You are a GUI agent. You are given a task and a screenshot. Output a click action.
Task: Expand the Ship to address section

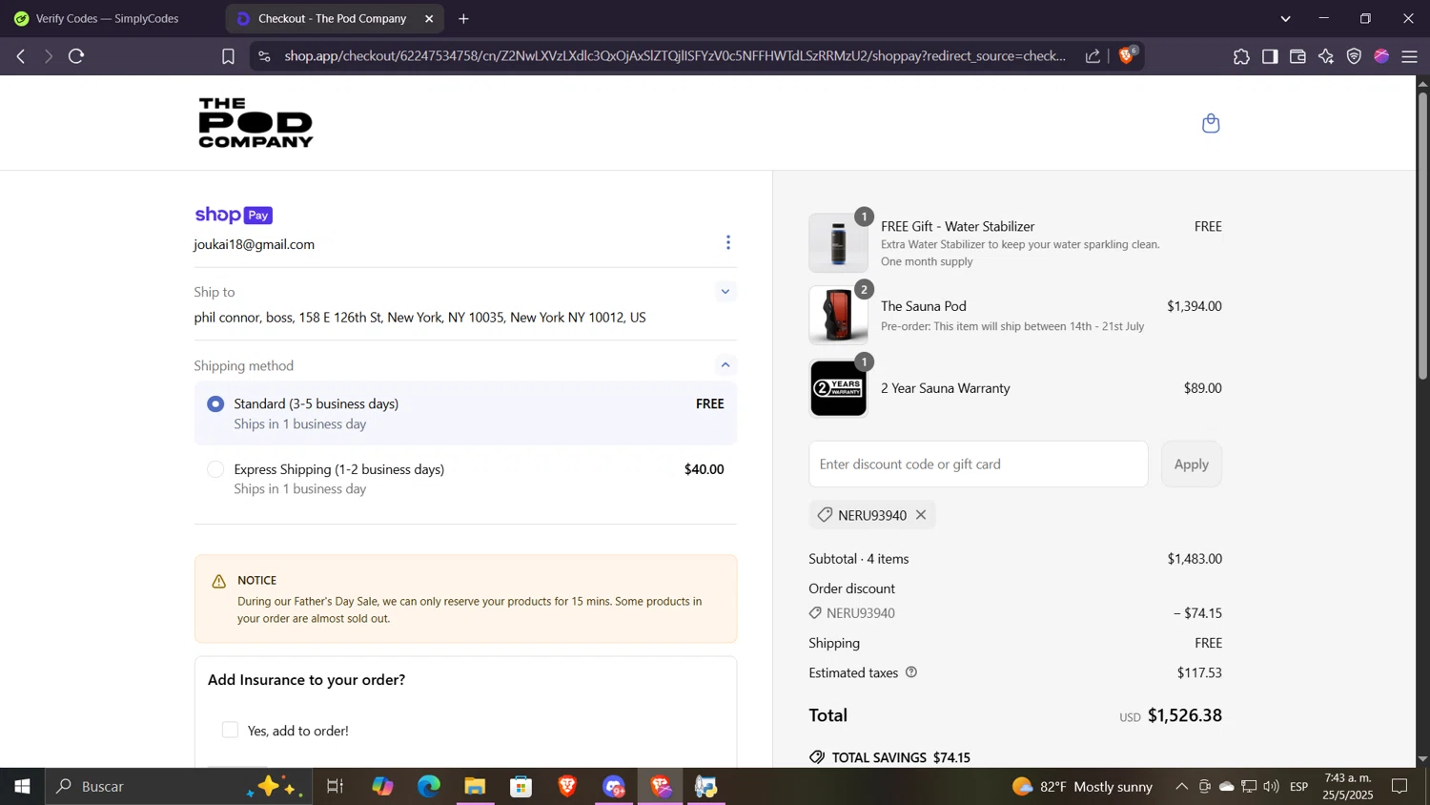(725, 292)
